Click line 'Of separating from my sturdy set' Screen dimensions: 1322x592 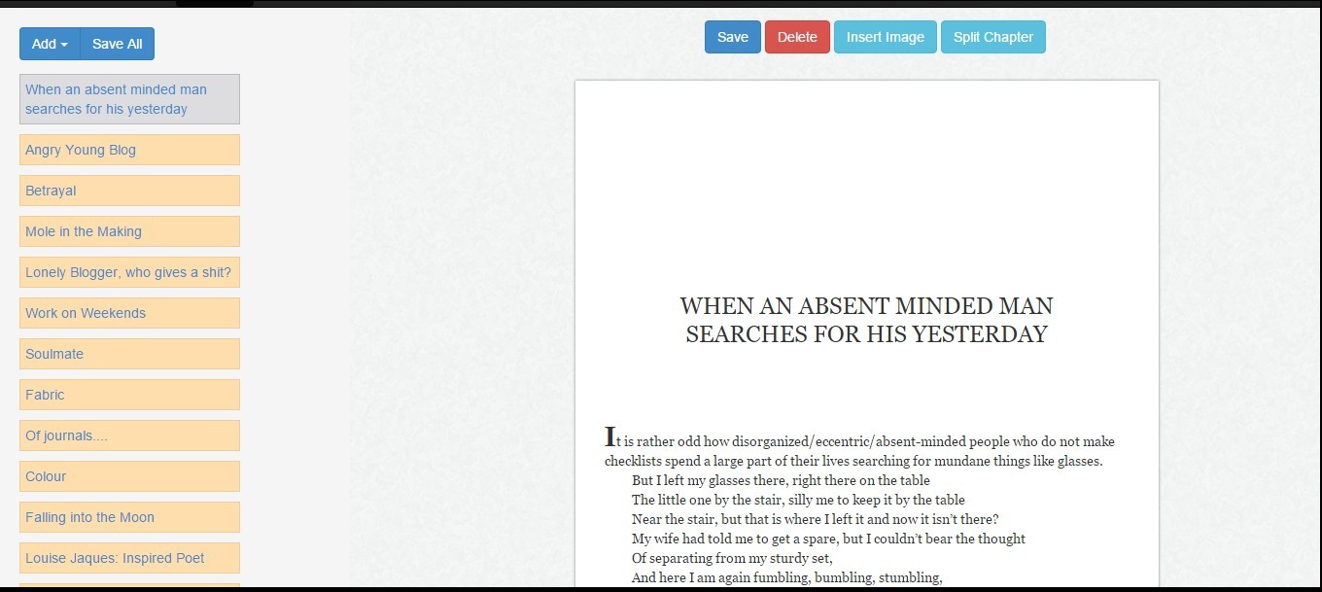click(732, 558)
